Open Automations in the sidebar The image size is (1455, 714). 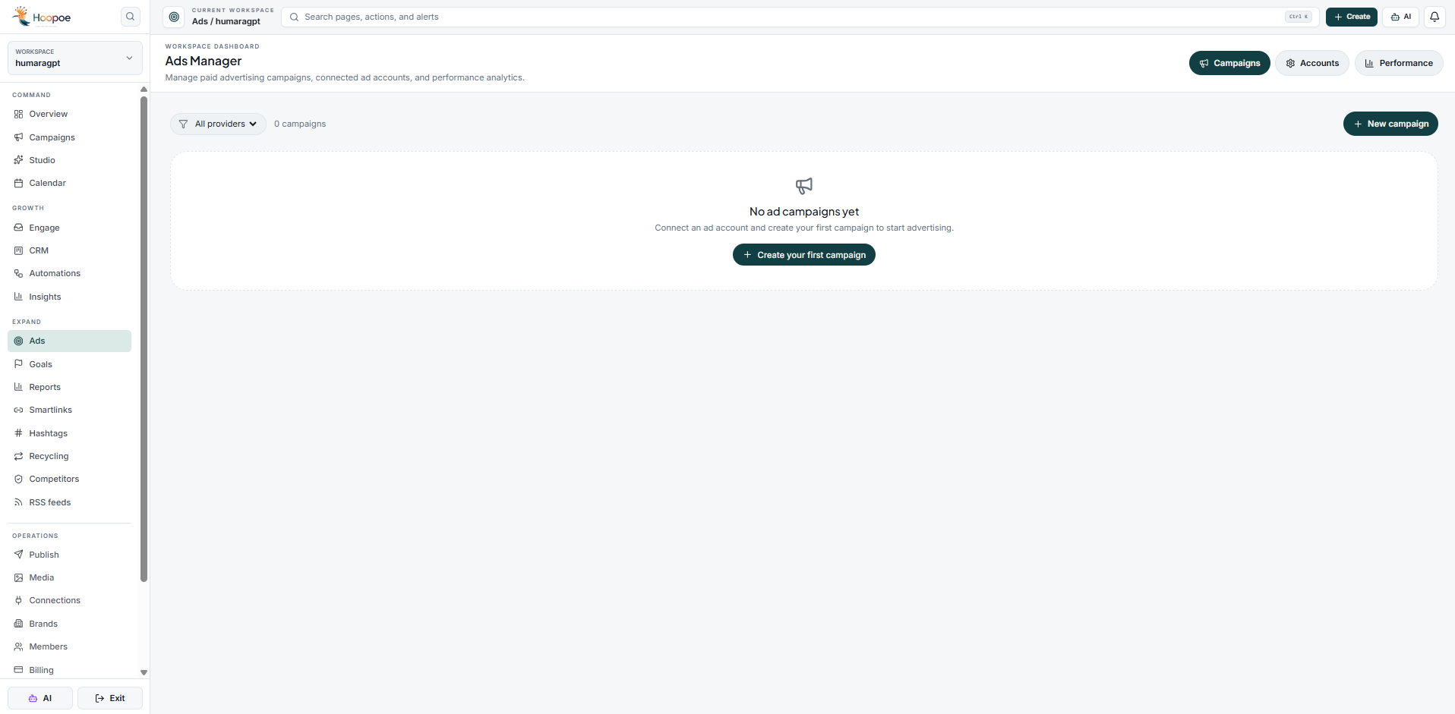69,273
